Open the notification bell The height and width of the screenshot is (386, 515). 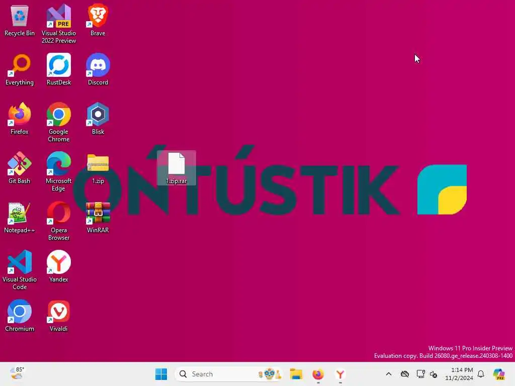point(481,374)
